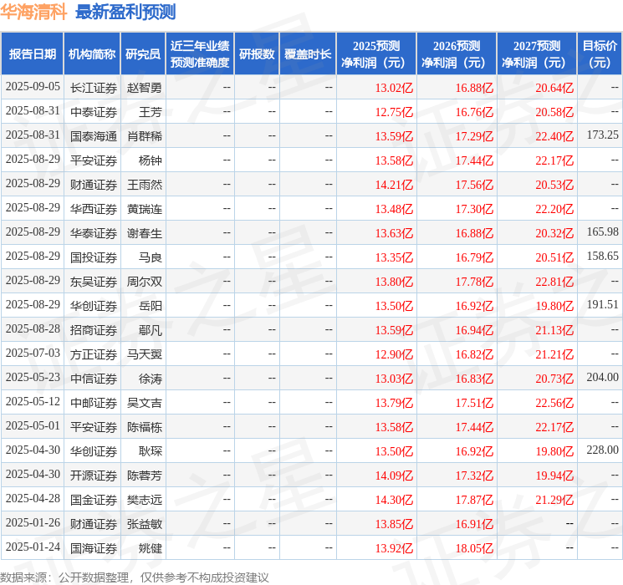Click the 22.40亿 forecast value
623x585 pixels.
[554, 136]
